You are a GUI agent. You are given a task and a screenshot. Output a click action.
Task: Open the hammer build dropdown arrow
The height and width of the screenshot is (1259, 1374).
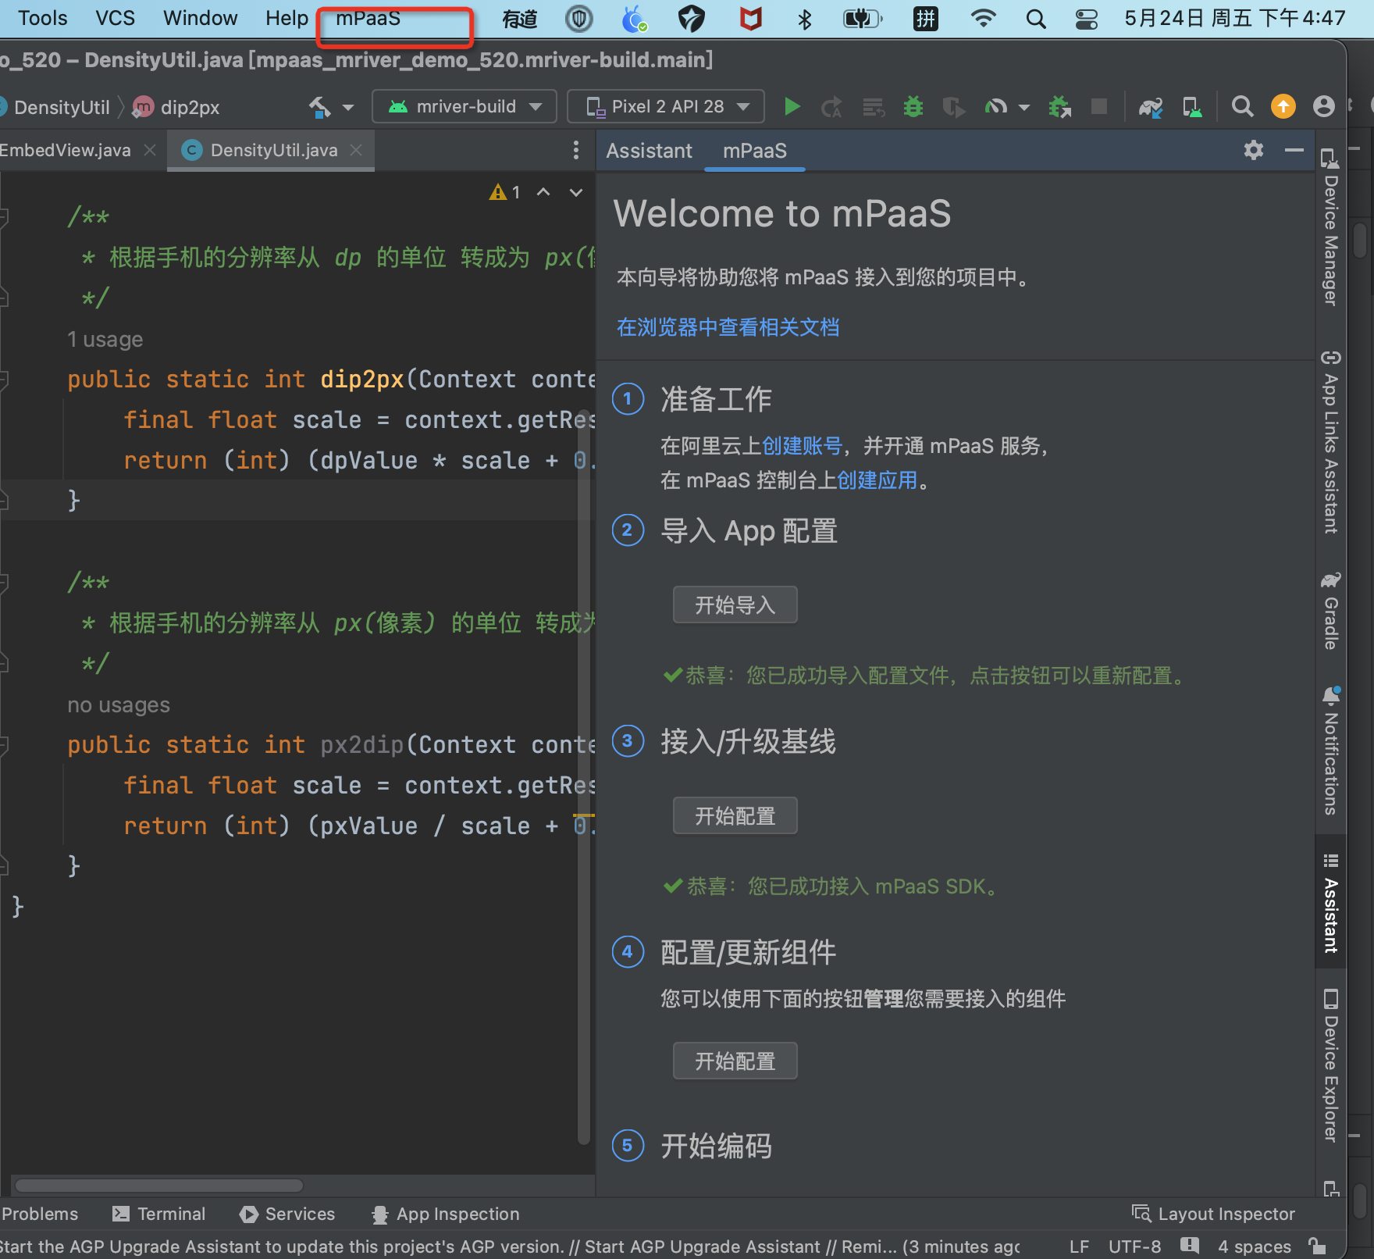pos(348,107)
